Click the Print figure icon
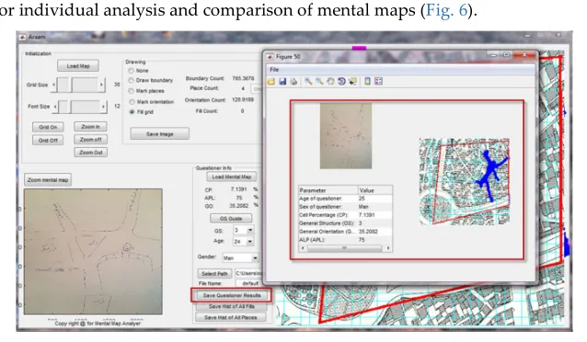This screenshot has width=587, height=342. [x=293, y=81]
